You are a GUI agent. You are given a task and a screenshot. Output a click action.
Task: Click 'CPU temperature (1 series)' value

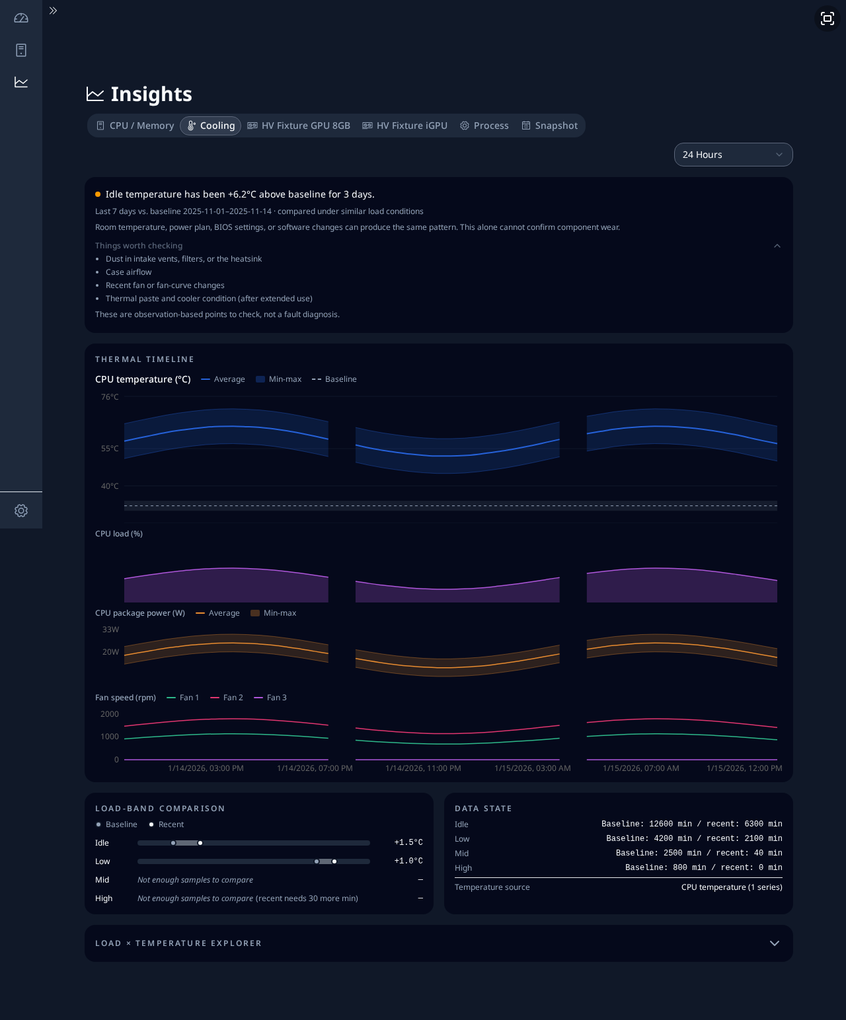tap(732, 887)
